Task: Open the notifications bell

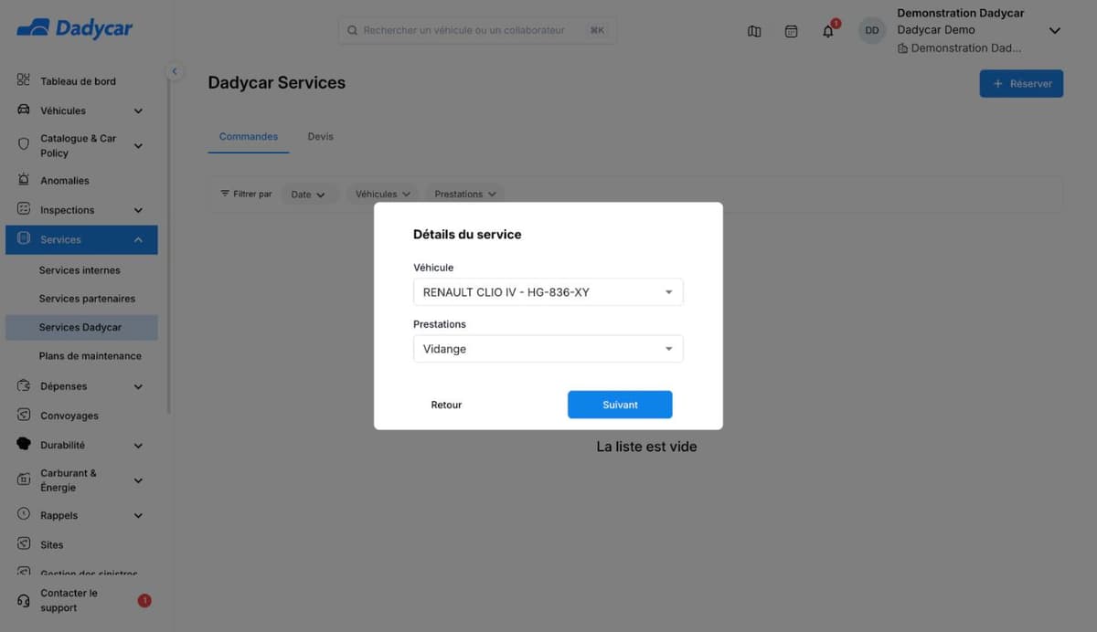Action: point(828,31)
